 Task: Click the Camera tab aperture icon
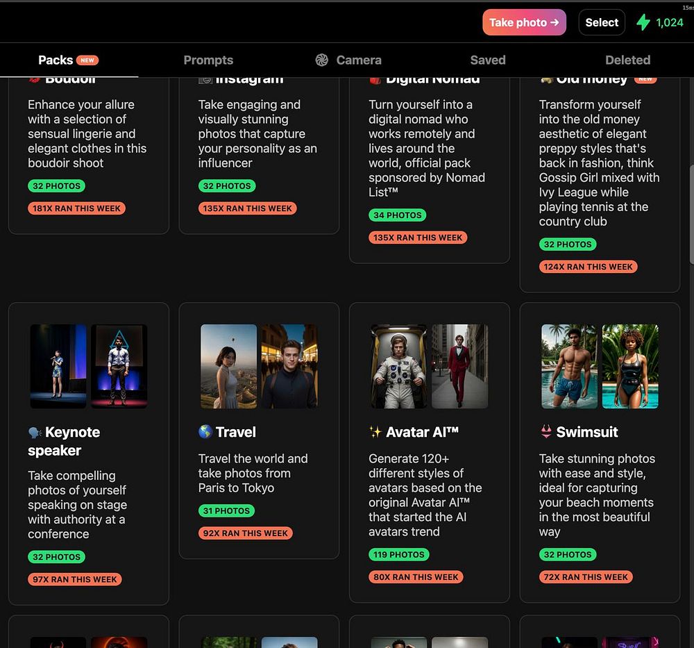click(322, 60)
